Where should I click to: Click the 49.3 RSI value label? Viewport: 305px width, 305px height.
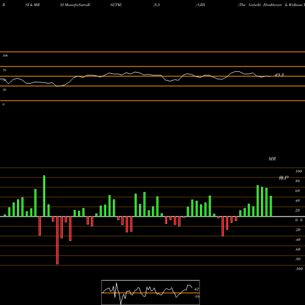(x=279, y=75)
